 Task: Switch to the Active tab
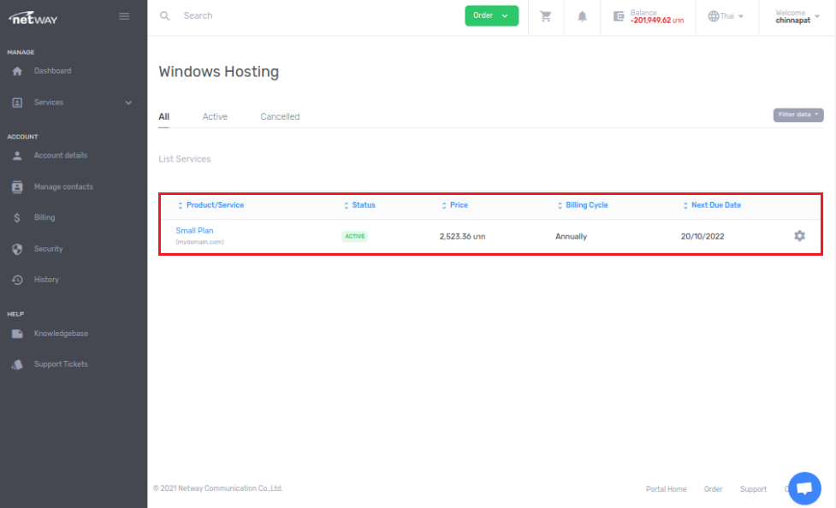coord(215,116)
